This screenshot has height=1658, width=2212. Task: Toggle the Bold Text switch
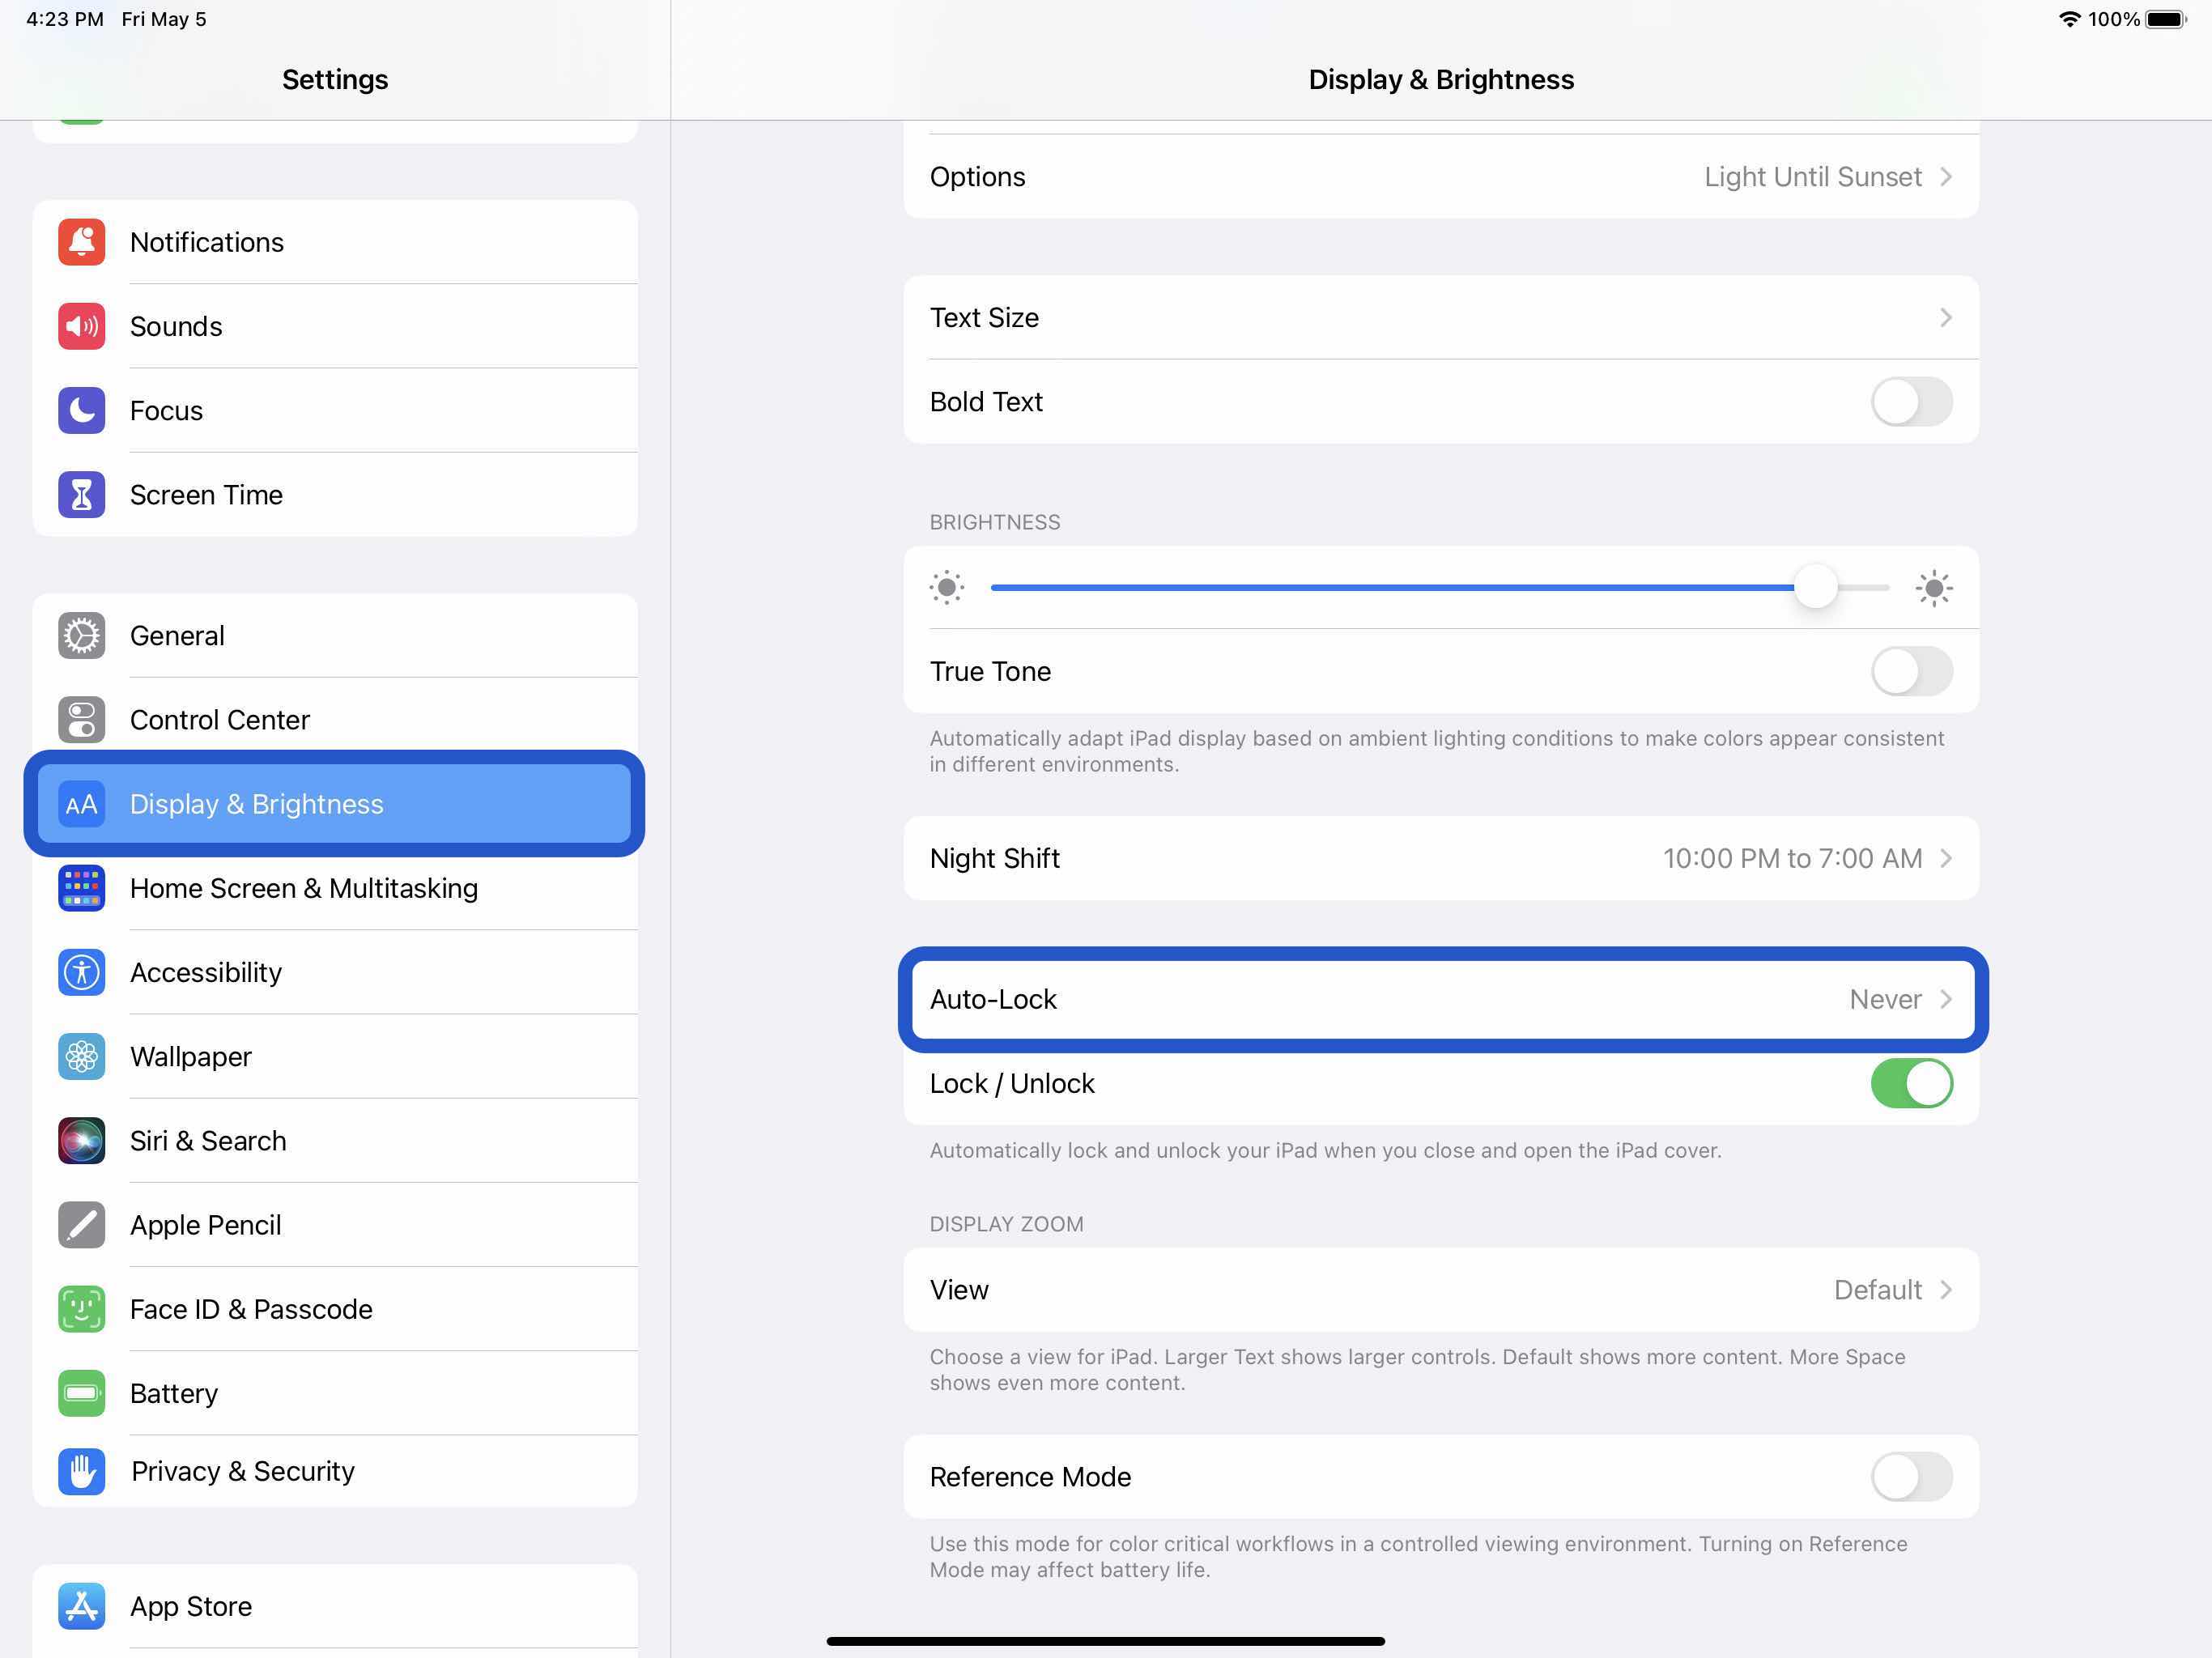1911,401
